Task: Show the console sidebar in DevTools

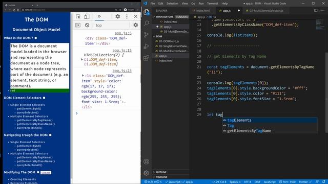Action: point(78,25)
